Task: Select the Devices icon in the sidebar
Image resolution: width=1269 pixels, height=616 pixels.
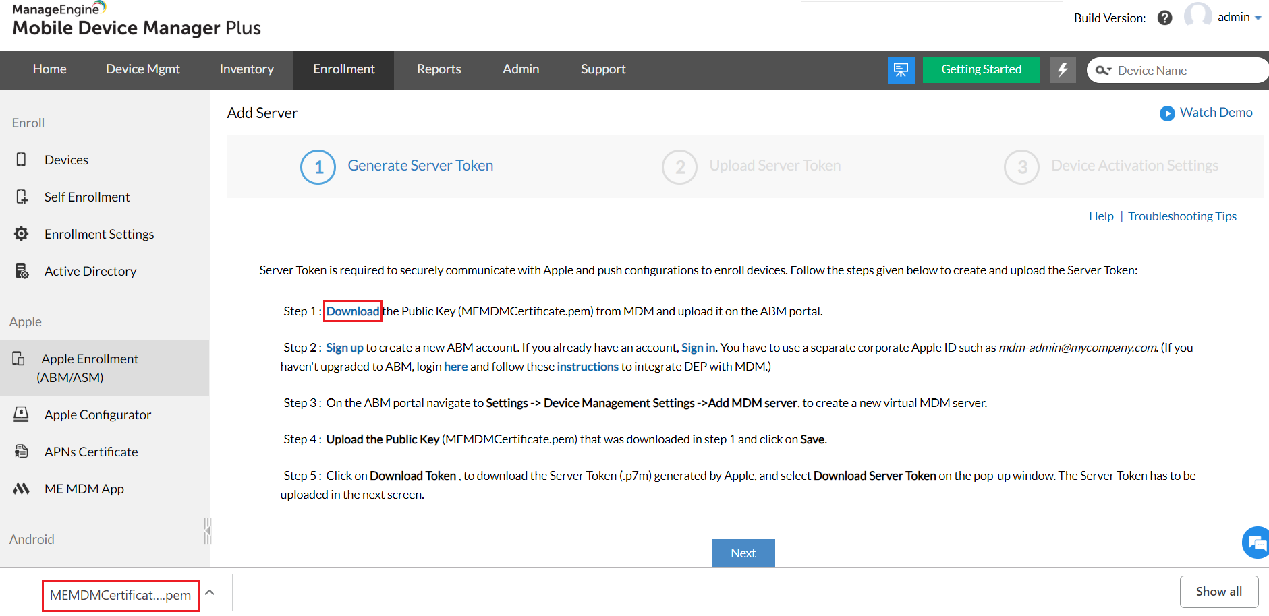Action: tap(21, 160)
